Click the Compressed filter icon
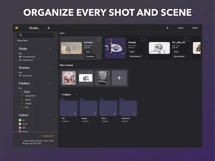Image resolution: width=215 pixels, height=161 pixels. pyautogui.click(x=20, y=60)
